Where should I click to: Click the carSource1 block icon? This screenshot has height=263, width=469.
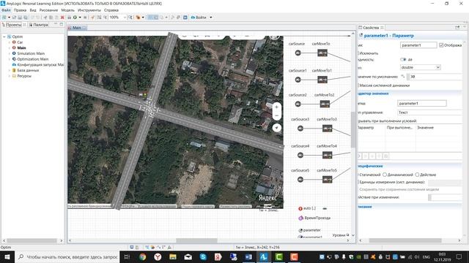point(298,80)
